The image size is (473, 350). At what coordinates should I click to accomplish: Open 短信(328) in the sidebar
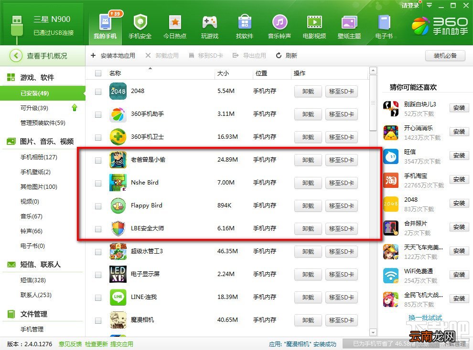33,280
